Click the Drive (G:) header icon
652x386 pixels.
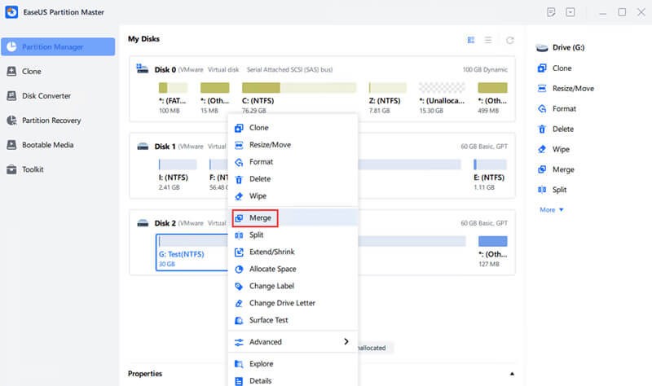542,48
